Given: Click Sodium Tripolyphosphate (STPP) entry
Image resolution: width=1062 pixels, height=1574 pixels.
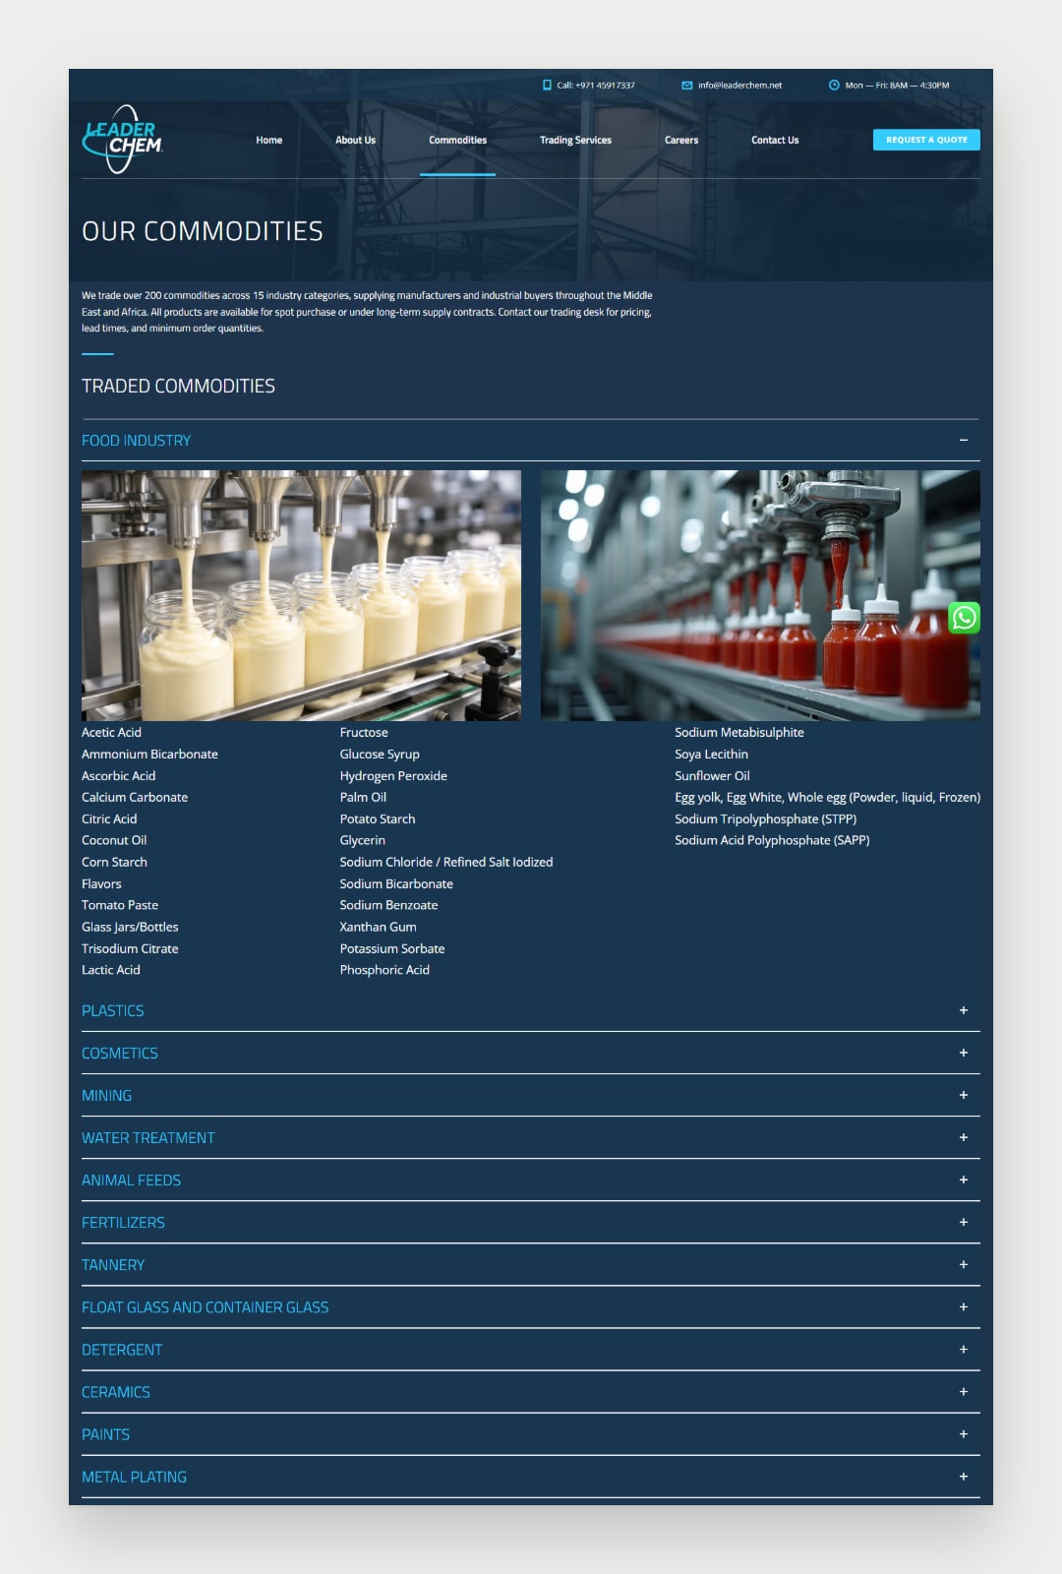Looking at the screenshot, I should (765, 818).
